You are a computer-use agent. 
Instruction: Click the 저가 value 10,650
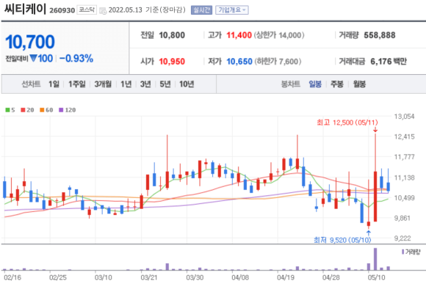click(239, 62)
